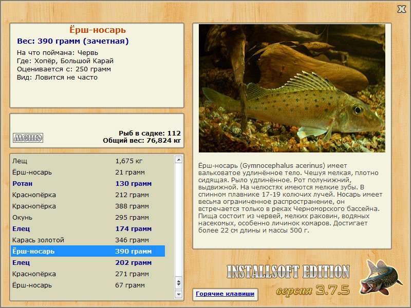Select the Ёрш-носарь 67 грамм row
Viewport: 411px width, 308px height.
pyautogui.click(x=88, y=285)
